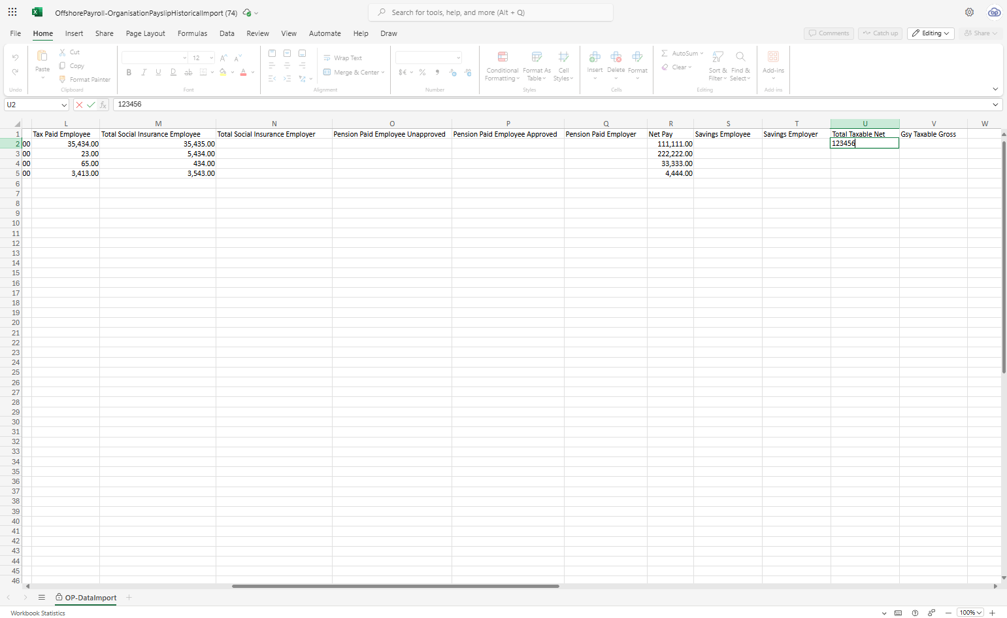Confirm entry with checkmark icon
The image size is (1007, 618).
click(x=91, y=105)
